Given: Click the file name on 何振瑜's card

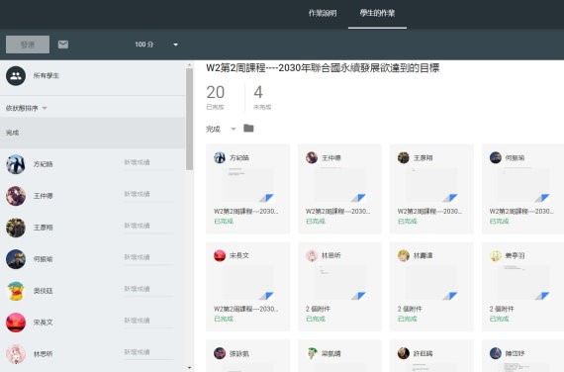Looking at the screenshot, I should click(521, 211).
